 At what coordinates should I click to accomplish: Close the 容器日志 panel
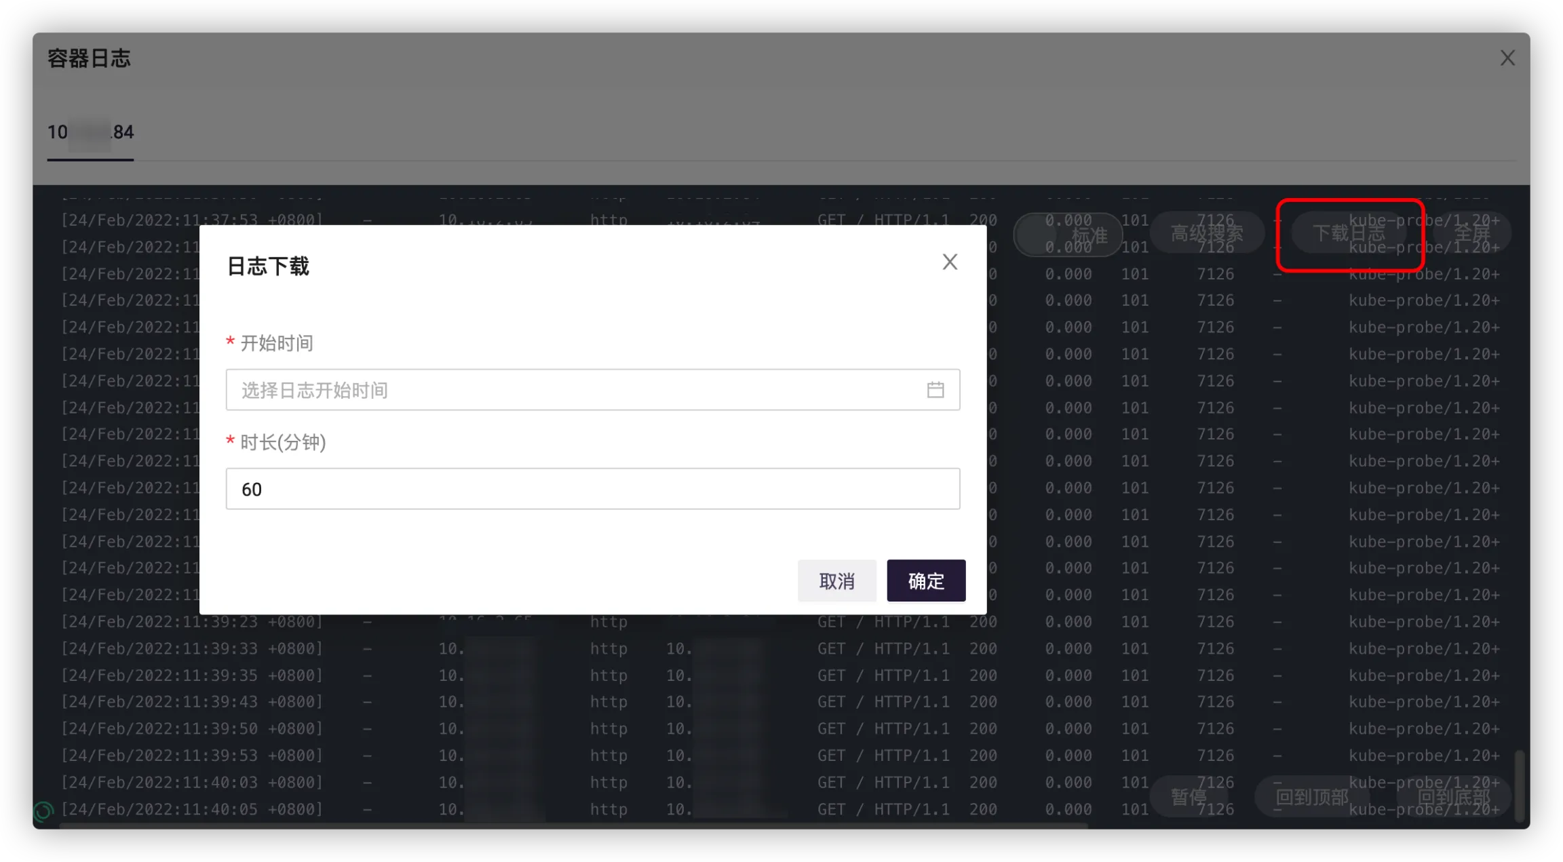click(x=1507, y=58)
